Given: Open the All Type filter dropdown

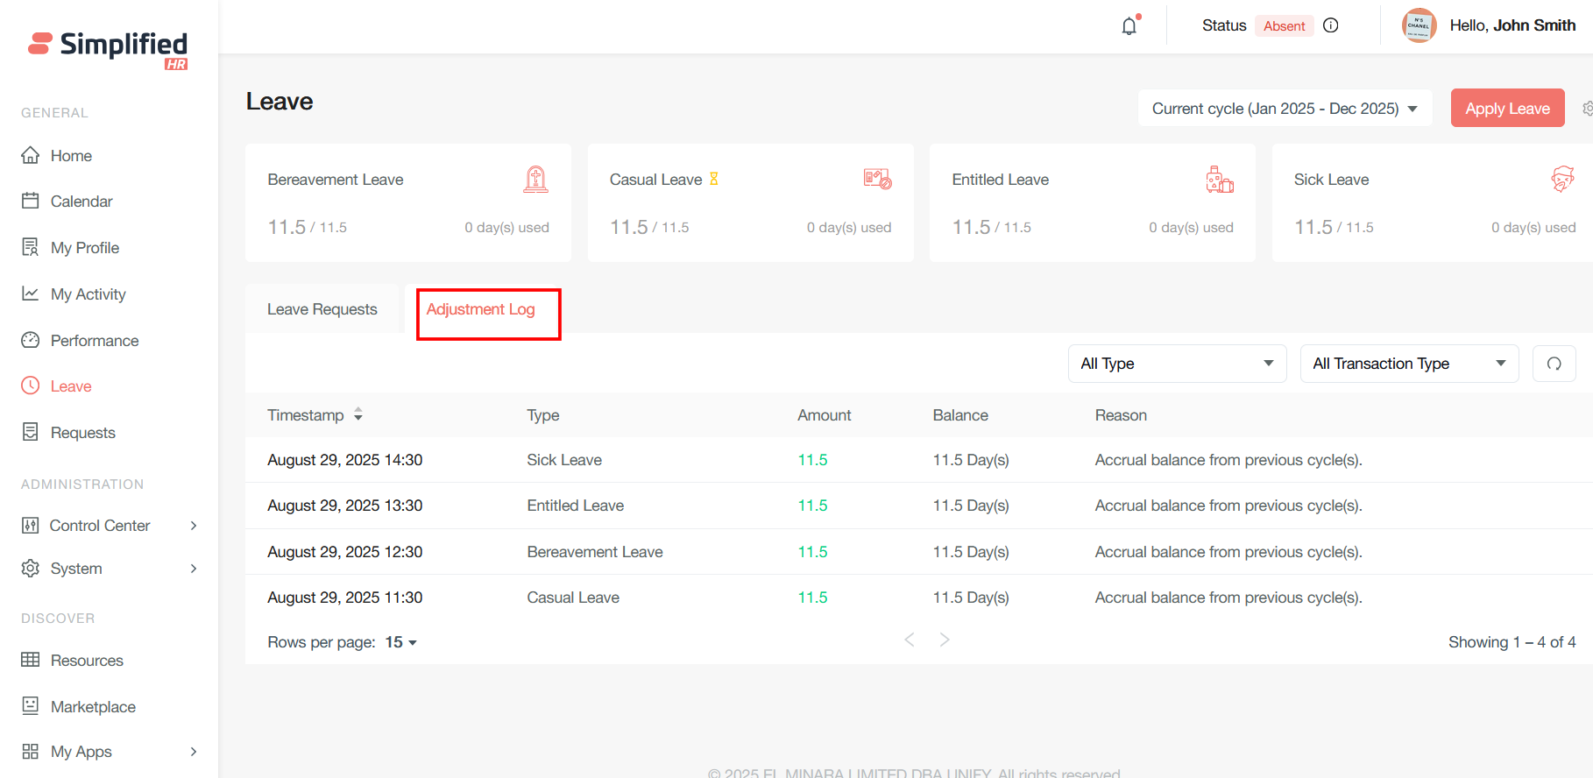Looking at the screenshot, I should point(1176,364).
